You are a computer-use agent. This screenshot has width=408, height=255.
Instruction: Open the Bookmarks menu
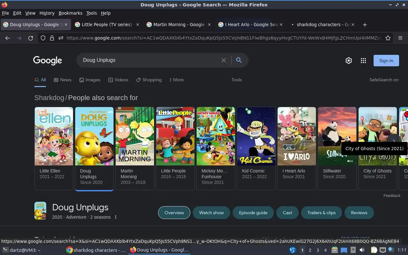click(70, 13)
